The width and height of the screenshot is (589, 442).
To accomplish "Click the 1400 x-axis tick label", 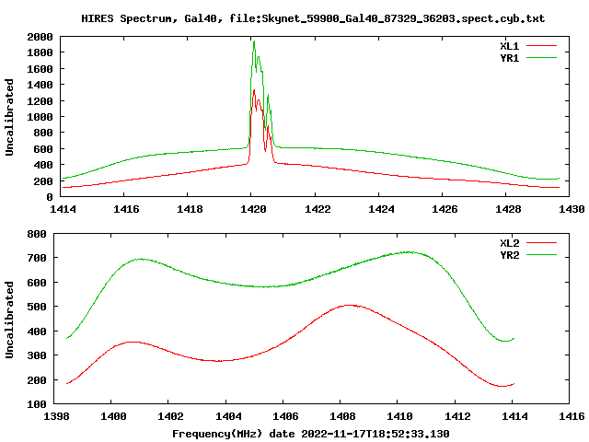I will point(113,416).
